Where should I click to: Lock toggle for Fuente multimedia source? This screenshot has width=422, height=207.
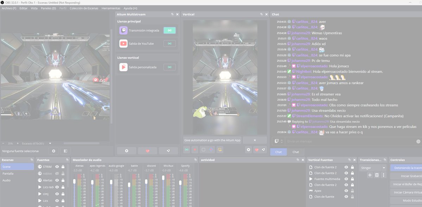(352, 179)
